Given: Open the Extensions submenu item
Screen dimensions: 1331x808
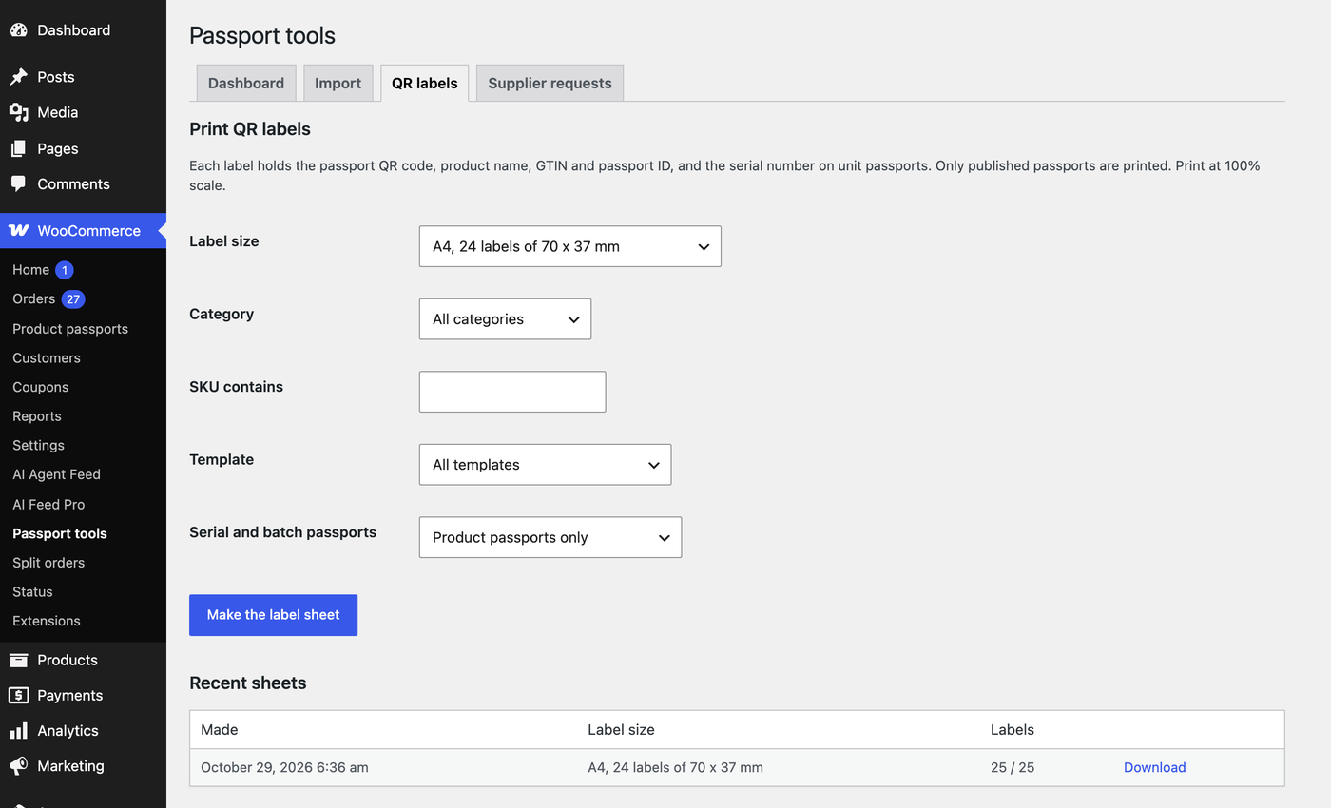Looking at the screenshot, I should [47, 621].
